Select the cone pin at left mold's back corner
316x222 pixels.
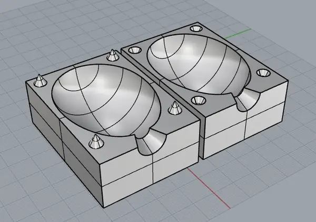pyautogui.click(x=112, y=55)
